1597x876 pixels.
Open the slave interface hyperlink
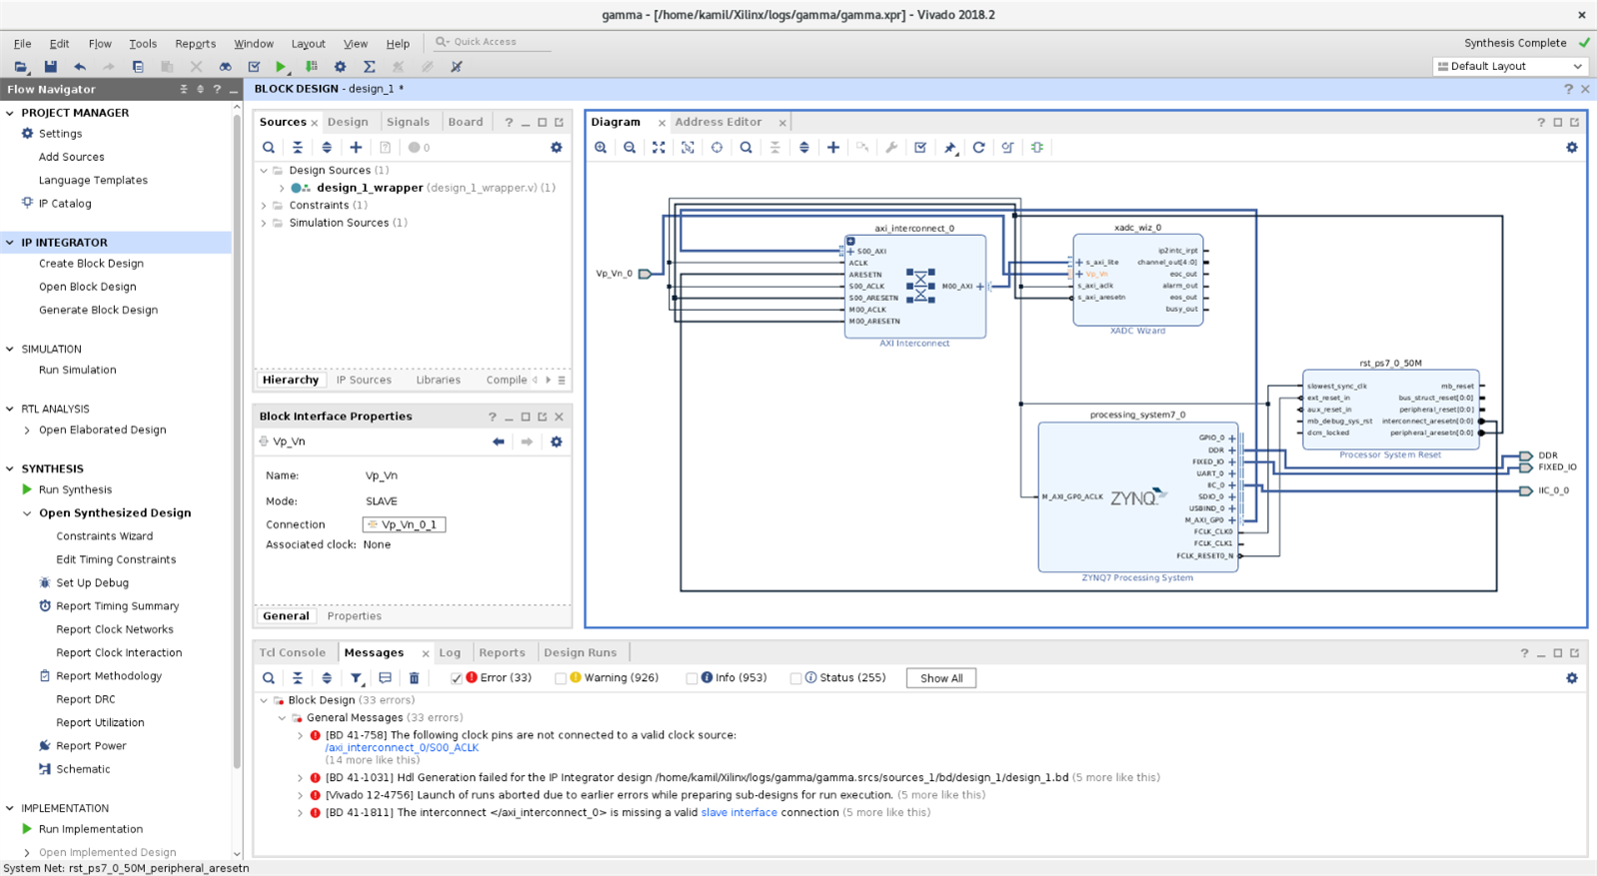[x=739, y=813]
